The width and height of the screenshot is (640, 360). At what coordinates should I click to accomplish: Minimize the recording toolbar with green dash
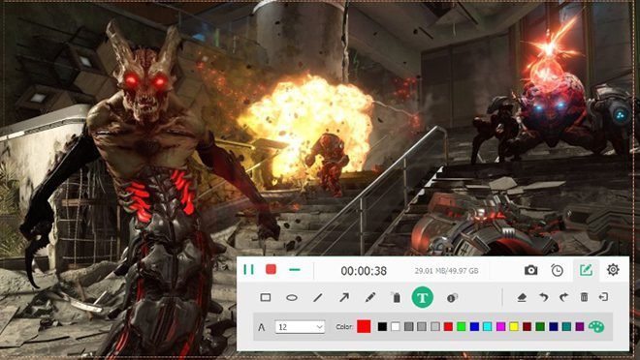(295, 270)
